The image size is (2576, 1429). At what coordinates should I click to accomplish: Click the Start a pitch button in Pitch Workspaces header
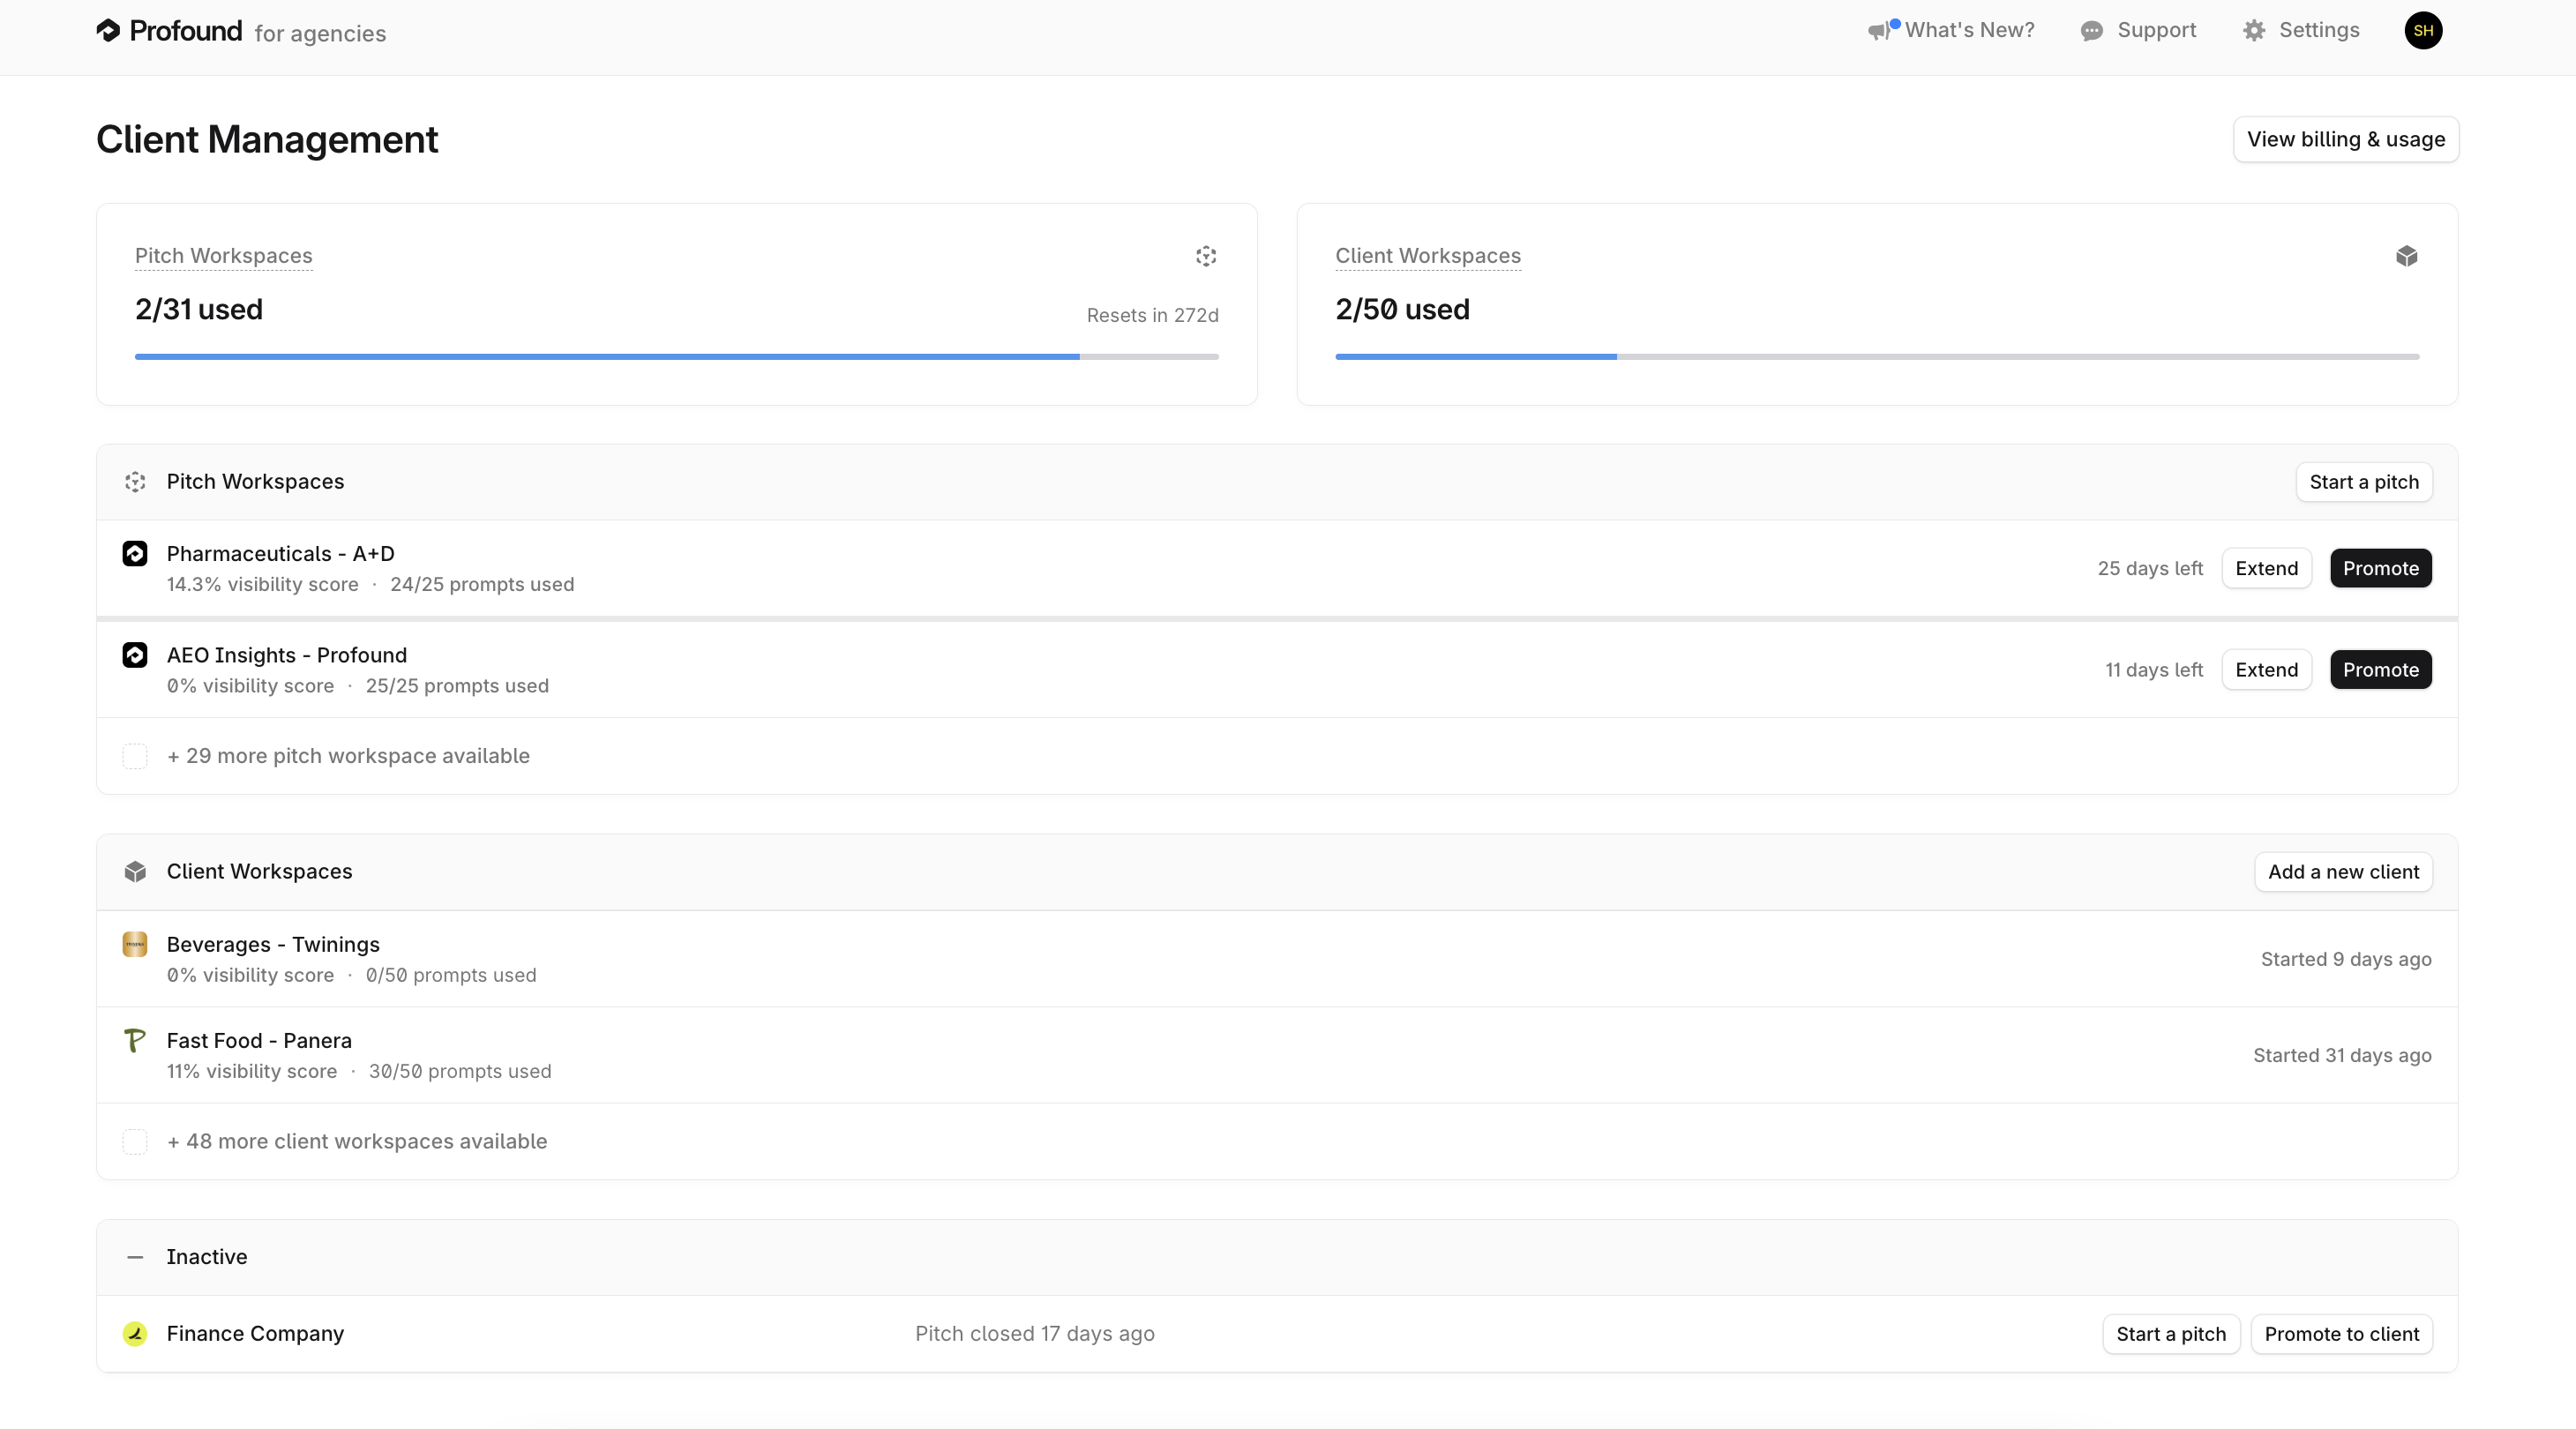(x=2364, y=482)
